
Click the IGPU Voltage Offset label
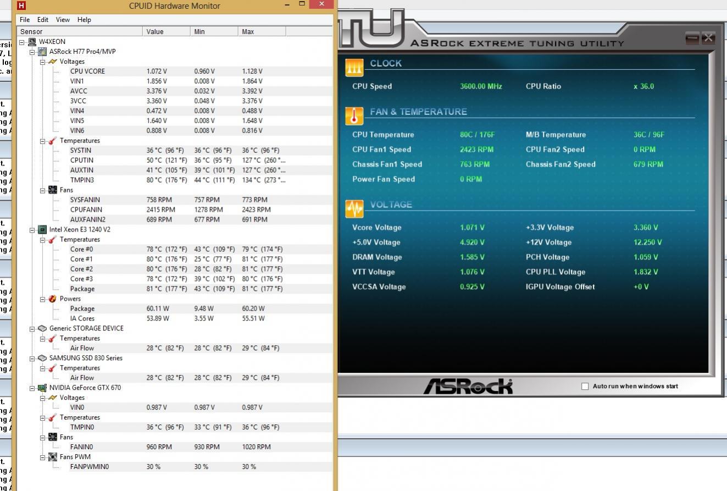(560, 287)
